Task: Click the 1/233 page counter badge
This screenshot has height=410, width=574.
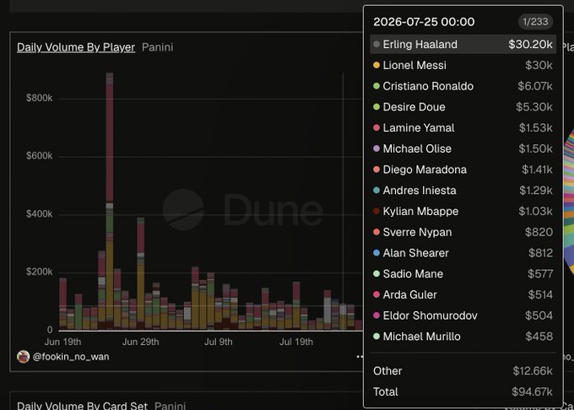Action: click(x=535, y=22)
